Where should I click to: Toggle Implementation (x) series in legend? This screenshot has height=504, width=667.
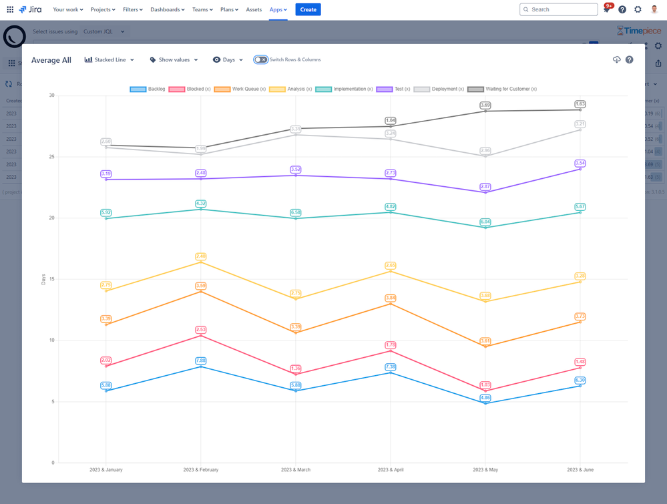[344, 89]
